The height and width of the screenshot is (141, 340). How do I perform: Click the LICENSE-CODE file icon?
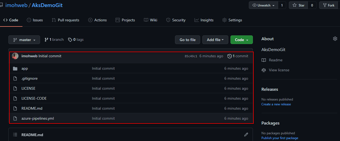(x=15, y=98)
